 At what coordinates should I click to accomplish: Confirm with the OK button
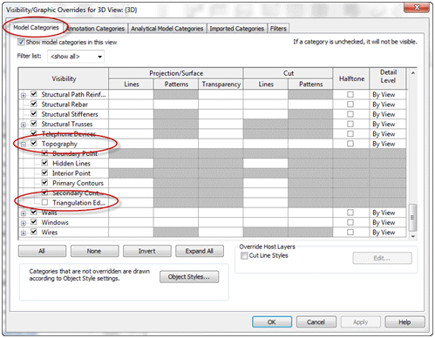click(x=272, y=322)
